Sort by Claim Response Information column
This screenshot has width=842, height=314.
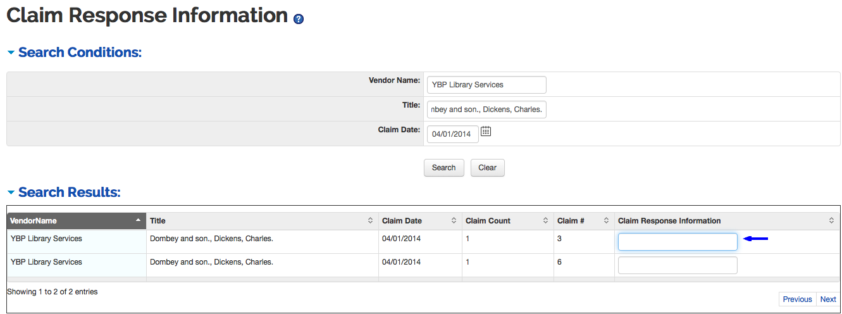[x=727, y=221]
